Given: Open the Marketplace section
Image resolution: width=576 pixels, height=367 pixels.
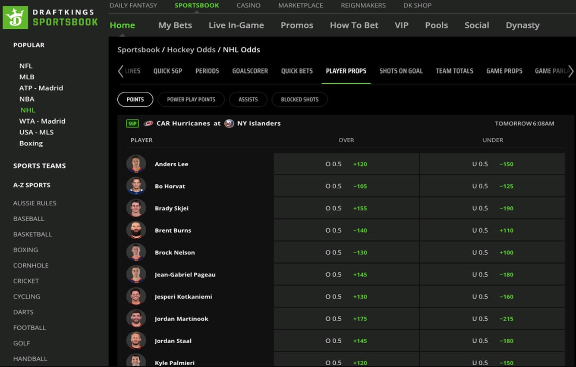Looking at the screenshot, I should 301,6.
